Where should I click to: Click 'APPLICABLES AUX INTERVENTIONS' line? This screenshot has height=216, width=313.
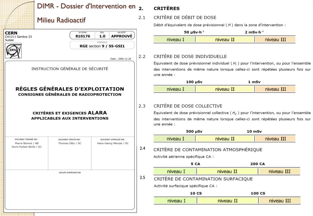coord(70,118)
